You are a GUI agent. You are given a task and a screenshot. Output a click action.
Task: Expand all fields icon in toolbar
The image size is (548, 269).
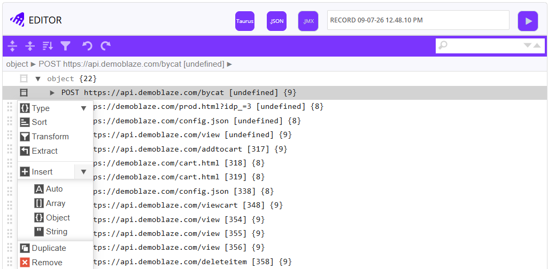pyautogui.click(x=12, y=46)
